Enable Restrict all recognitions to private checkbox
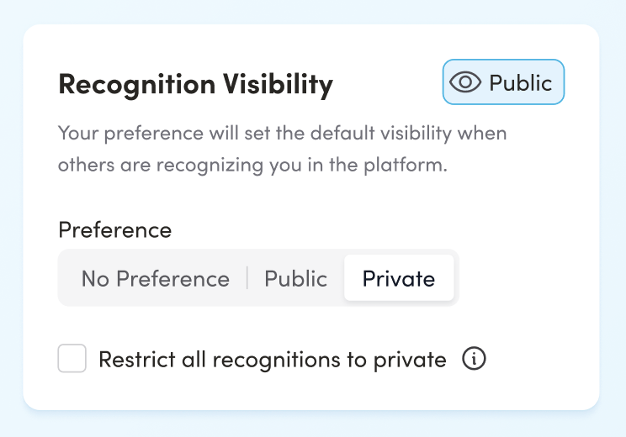The width and height of the screenshot is (626, 437). click(x=72, y=360)
